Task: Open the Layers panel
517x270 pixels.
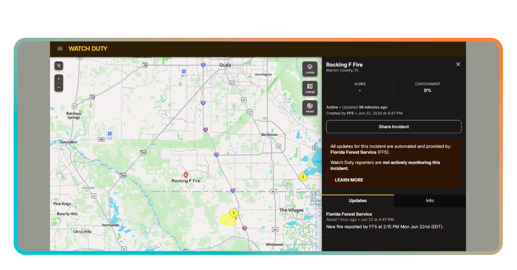Action: (309, 69)
